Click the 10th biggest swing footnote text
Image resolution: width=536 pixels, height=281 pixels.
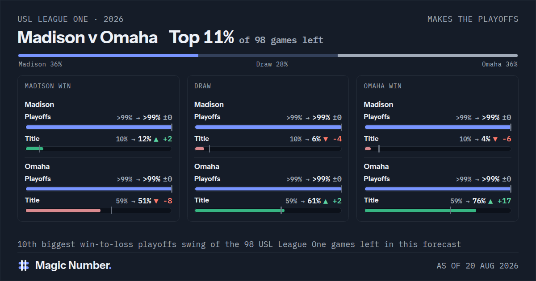pyautogui.click(x=239, y=244)
